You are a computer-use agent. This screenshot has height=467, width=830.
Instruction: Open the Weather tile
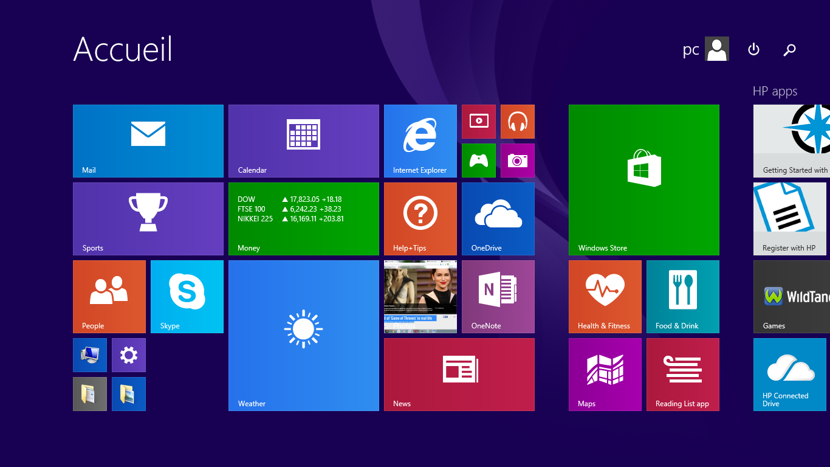pos(304,336)
